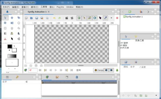The height and width of the screenshot is (99, 161).
Task: Open the 层(L) menu
Action: (52, 7)
